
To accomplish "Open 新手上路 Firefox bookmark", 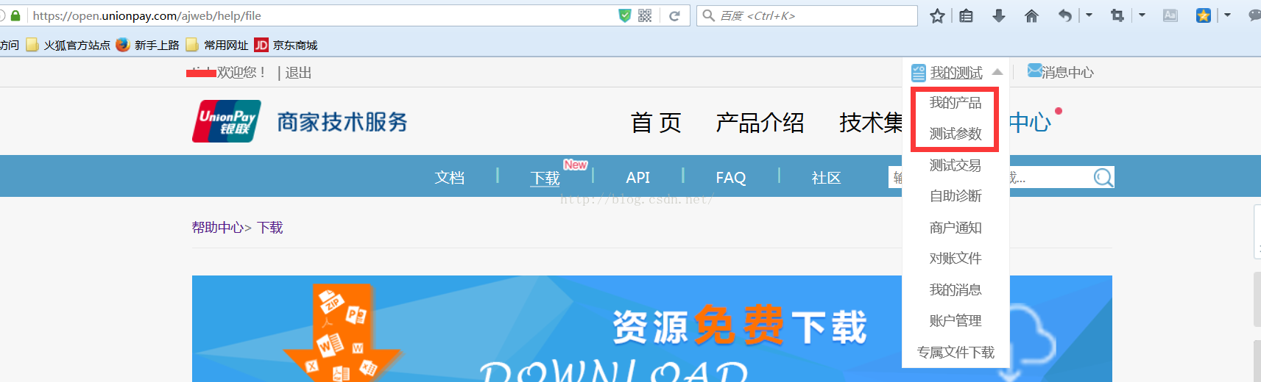I will coord(148,45).
